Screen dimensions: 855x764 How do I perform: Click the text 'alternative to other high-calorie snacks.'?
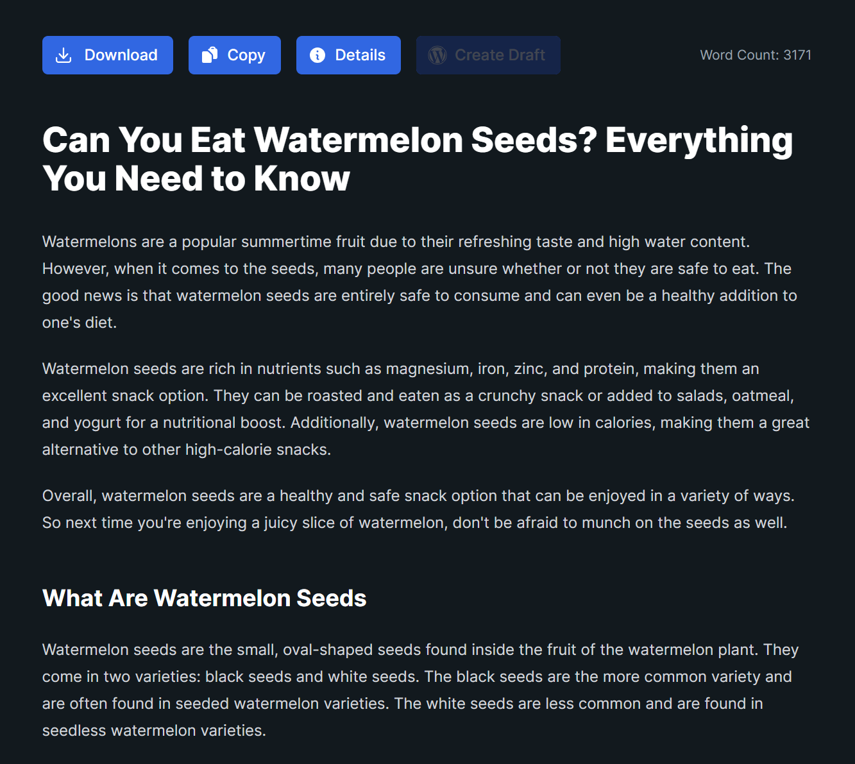click(187, 450)
